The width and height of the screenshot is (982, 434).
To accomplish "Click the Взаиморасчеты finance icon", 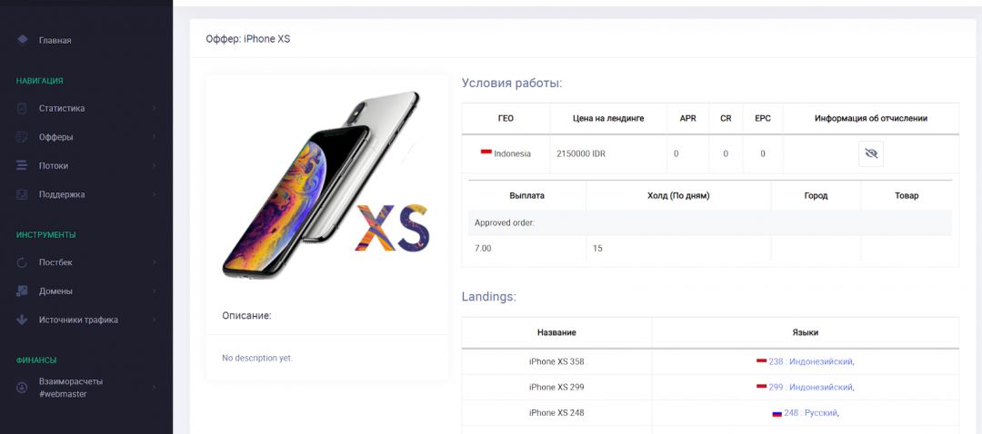I will [x=23, y=388].
